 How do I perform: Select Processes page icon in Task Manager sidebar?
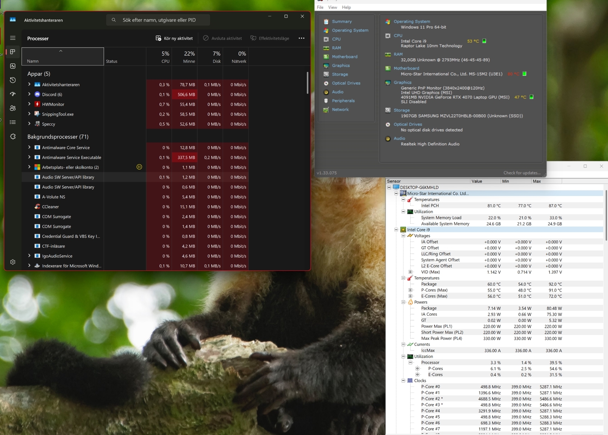tap(13, 52)
